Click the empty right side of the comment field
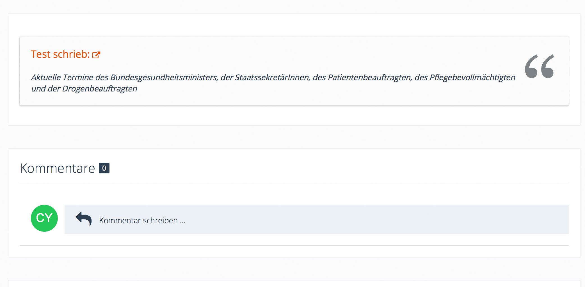The width and height of the screenshot is (585, 287). [421, 219]
